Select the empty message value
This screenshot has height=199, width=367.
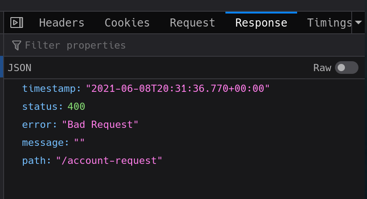point(79,142)
